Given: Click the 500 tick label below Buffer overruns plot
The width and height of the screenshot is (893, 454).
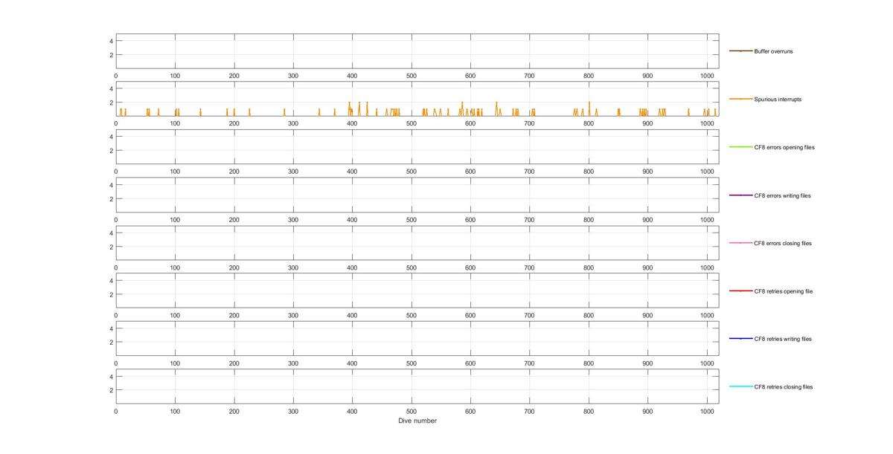Looking at the screenshot, I should click(412, 76).
